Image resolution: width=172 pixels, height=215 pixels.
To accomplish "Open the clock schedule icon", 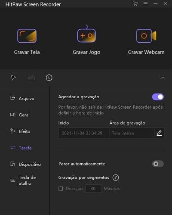I will 49,78.
